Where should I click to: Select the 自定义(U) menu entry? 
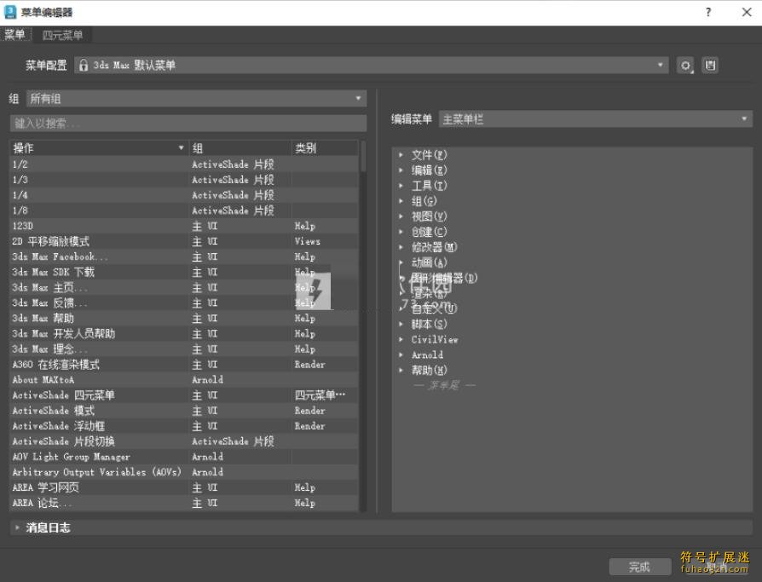[x=435, y=308]
